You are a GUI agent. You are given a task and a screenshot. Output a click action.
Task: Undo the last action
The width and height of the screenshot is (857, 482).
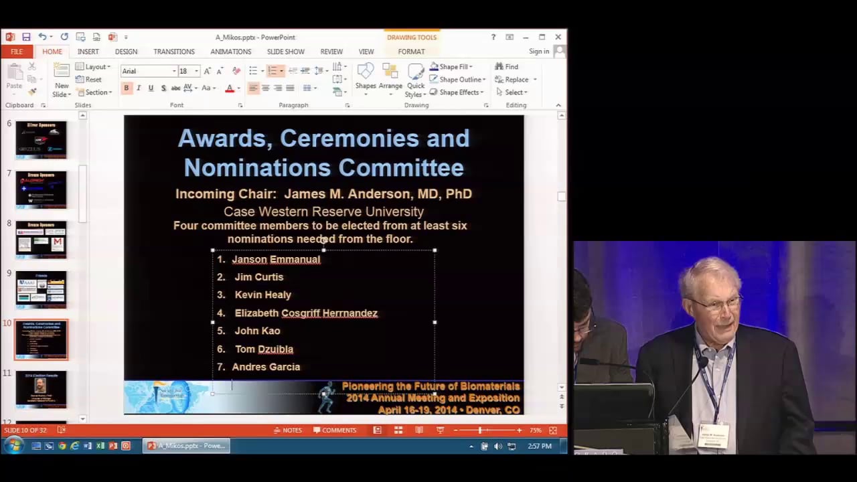[x=42, y=37]
